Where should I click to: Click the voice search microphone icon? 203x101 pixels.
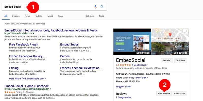[96, 7]
